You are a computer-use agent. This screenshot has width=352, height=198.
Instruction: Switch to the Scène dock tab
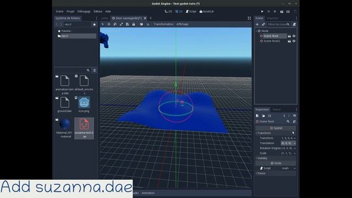(259, 18)
